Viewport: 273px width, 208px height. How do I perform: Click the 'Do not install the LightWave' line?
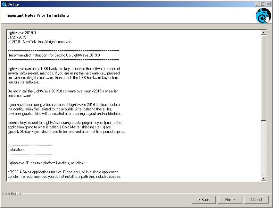62,91
